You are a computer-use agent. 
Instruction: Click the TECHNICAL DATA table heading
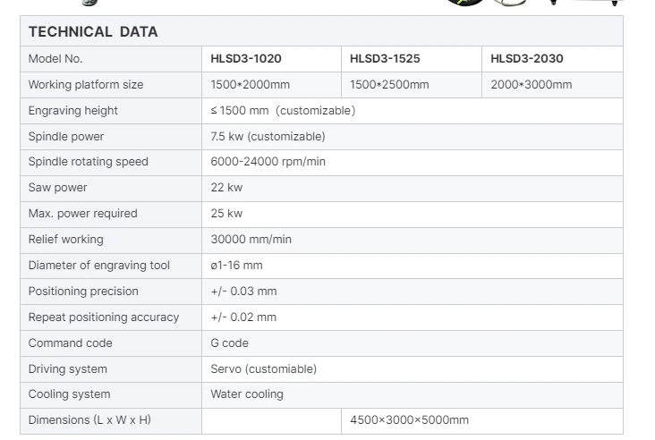pyautogui.click(x=93, y=31)
